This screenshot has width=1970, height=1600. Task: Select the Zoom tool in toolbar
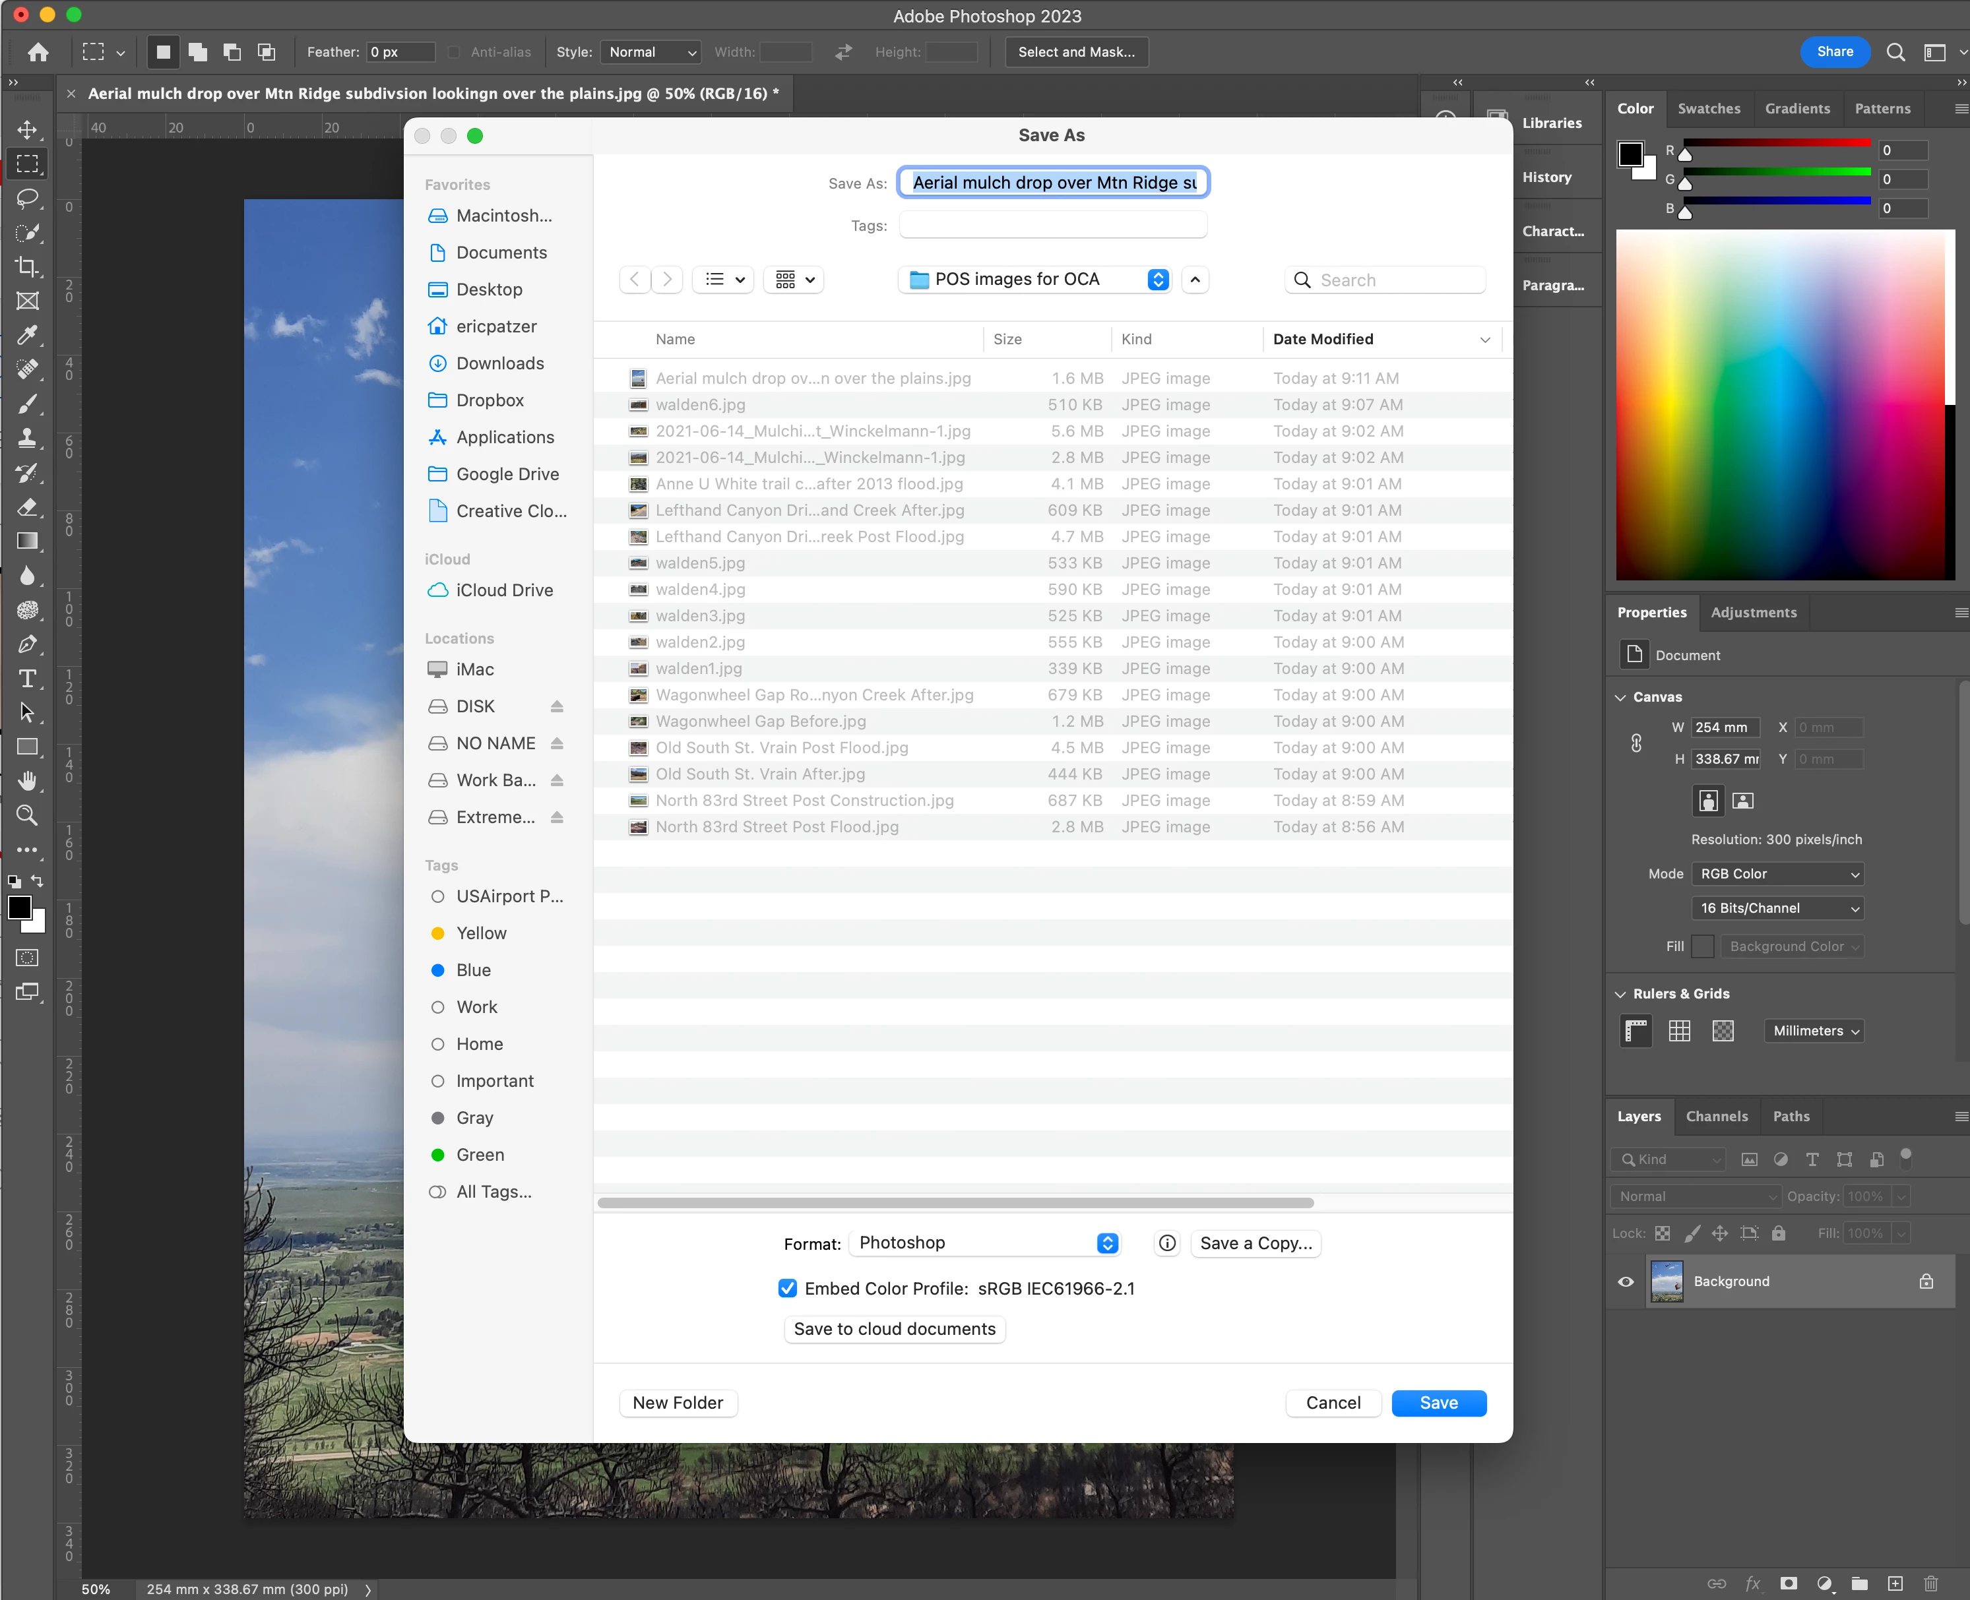tap(28, 816)
